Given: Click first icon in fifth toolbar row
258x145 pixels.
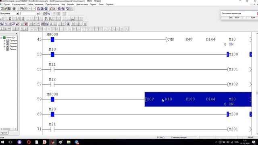Looking at the screenshot, I should [2, 29].
